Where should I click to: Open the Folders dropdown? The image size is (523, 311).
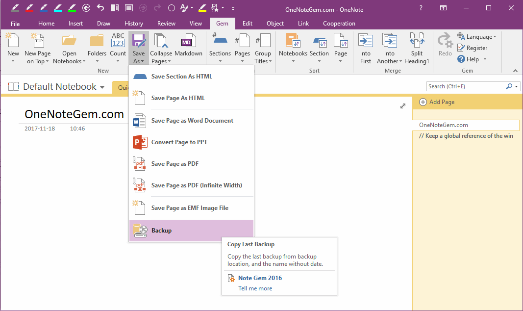click(x=97, y=48)
